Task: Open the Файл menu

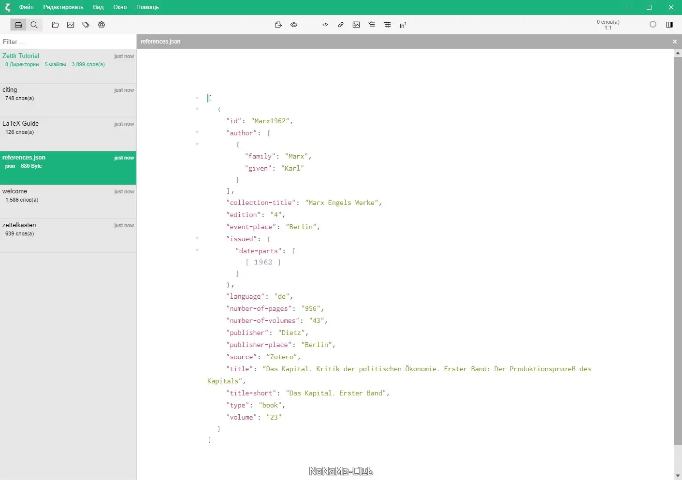Action: (27, 7)
